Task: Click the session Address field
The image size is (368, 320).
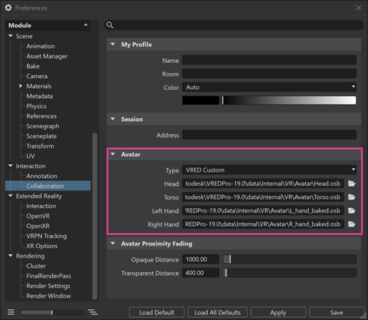Action: 269,135
